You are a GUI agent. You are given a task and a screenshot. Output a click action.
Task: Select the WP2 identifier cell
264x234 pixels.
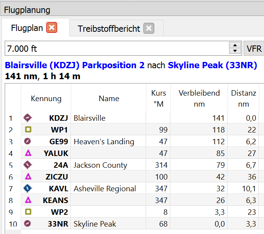pyautogui.click(x=46, y=212)
